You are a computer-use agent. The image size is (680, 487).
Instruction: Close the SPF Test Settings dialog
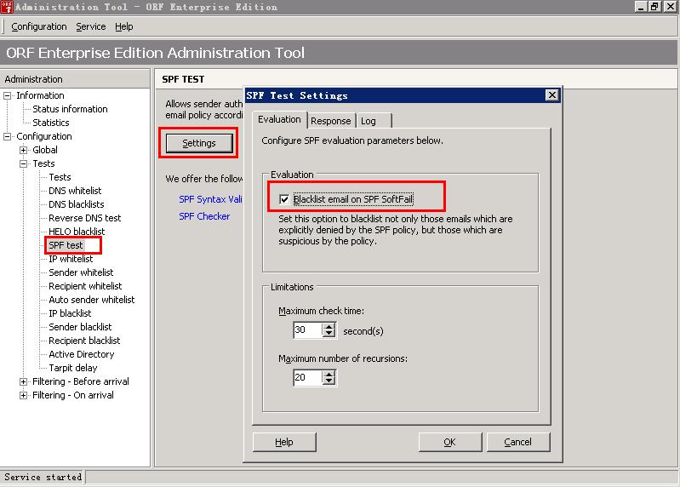(551, 95)
